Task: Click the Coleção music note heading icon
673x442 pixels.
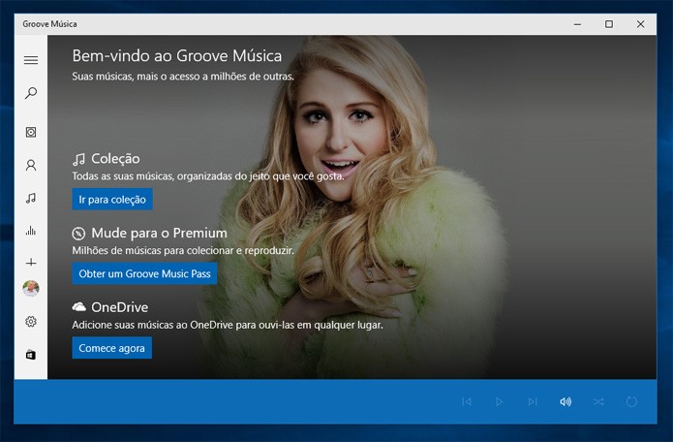Action: coord(78,159)
